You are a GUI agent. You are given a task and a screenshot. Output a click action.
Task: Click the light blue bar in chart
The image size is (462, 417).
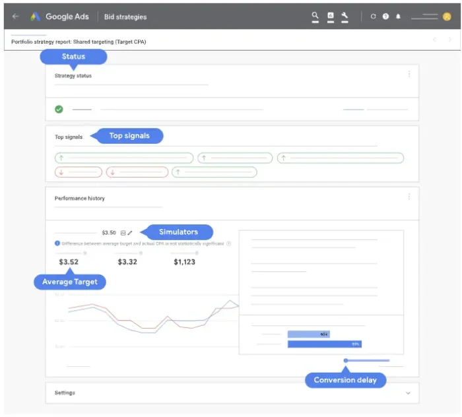click(x=308, y=334)
